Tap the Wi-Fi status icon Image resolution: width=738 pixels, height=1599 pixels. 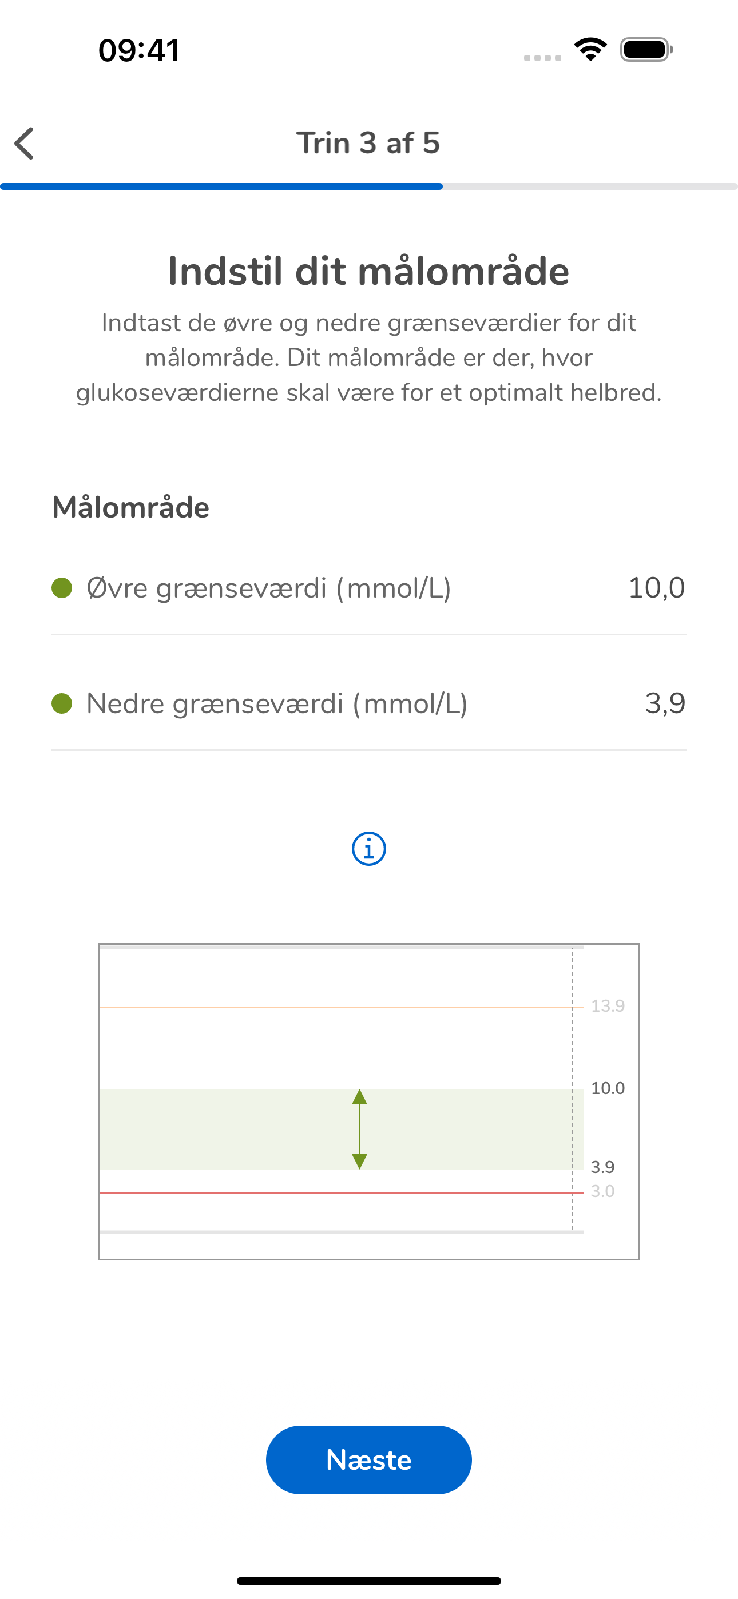pyautogui.click(x=590, y=50)
